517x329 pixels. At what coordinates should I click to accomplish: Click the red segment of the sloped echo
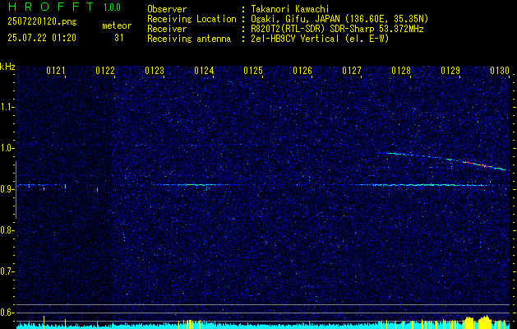(477, 164)
